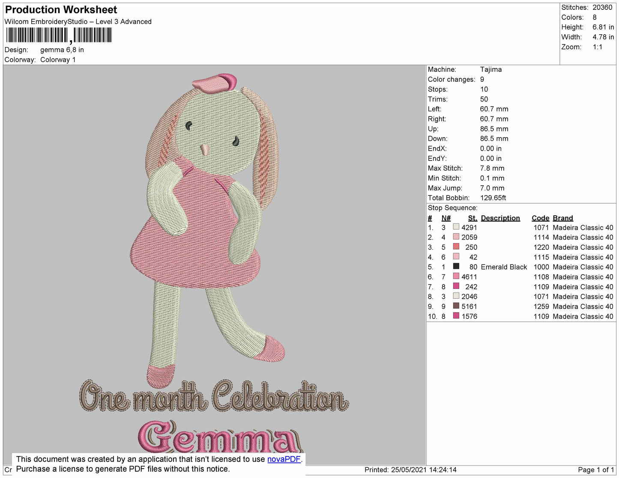Click the One month Celebration text
Screen dimensions: 619x478
click(x=214, y=396)
